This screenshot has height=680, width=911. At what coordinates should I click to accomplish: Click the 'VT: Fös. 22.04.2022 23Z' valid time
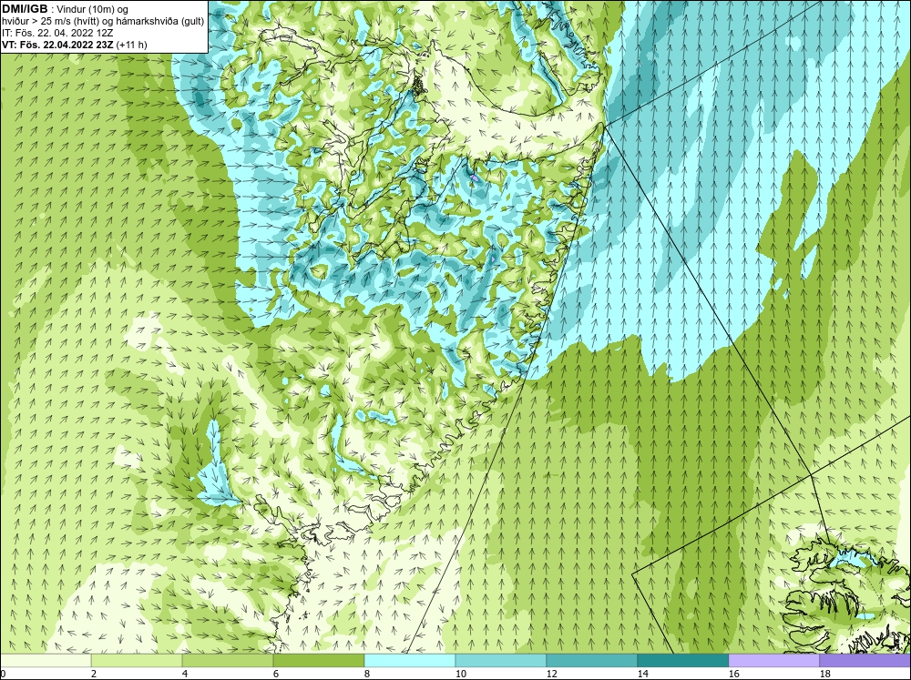57,45
